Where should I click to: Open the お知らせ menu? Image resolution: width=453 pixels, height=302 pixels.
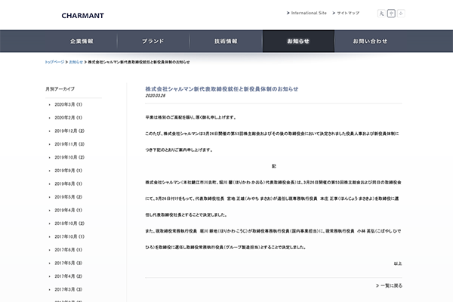click(298, 41)
